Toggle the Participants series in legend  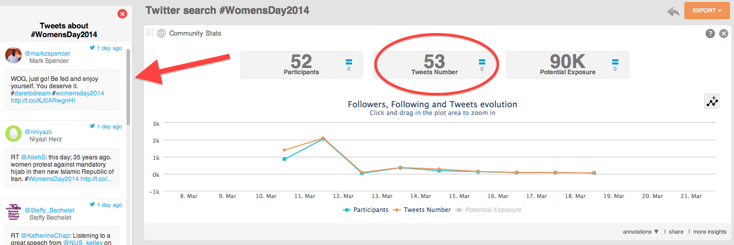coord(365,210)
